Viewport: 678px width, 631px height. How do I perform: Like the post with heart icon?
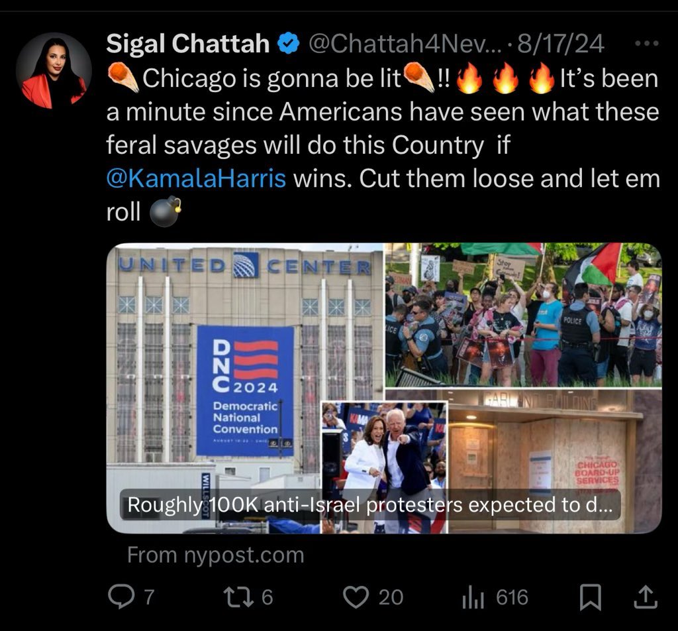click(x=356, y=597)
